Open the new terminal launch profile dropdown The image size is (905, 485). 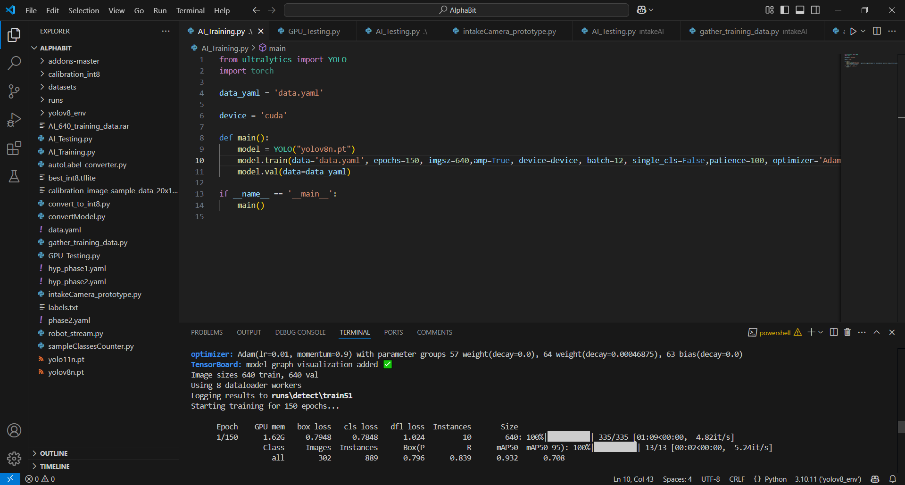tap(821, 332)
